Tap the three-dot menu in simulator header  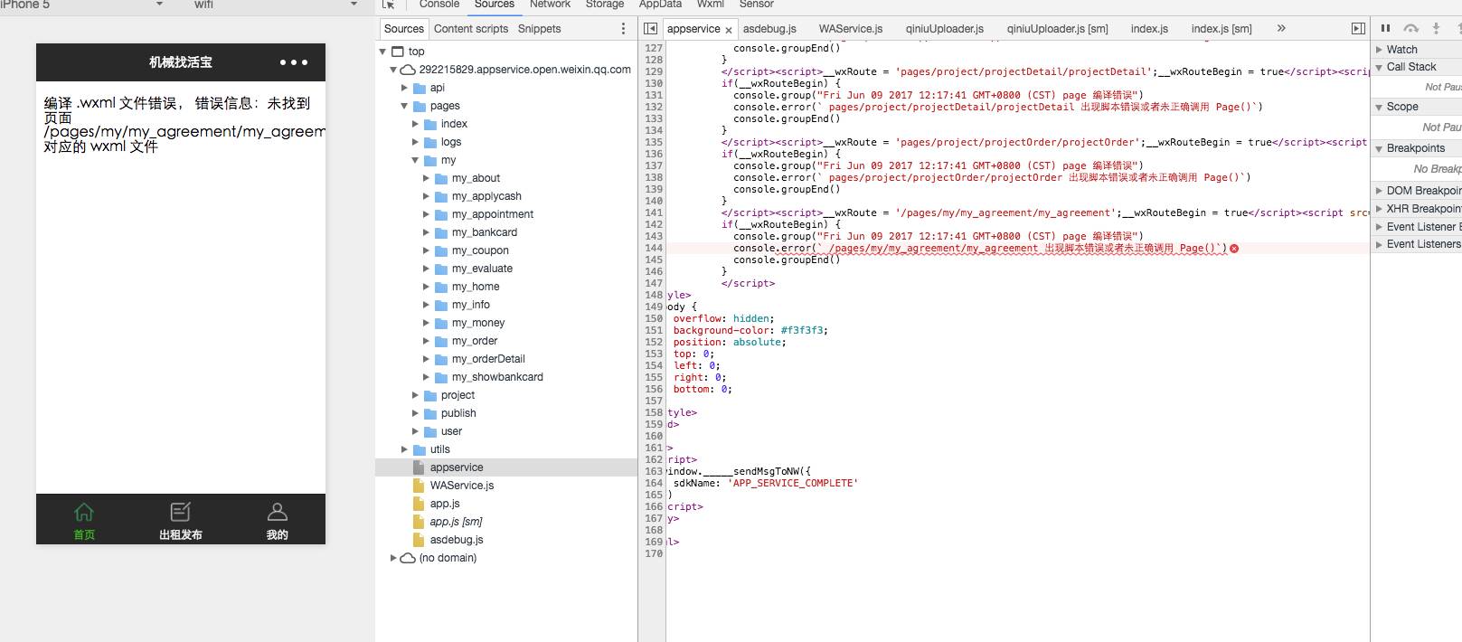tap(294, 62)
